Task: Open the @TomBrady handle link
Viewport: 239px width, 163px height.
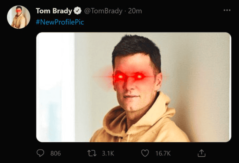Action: [x=103, y=11]
